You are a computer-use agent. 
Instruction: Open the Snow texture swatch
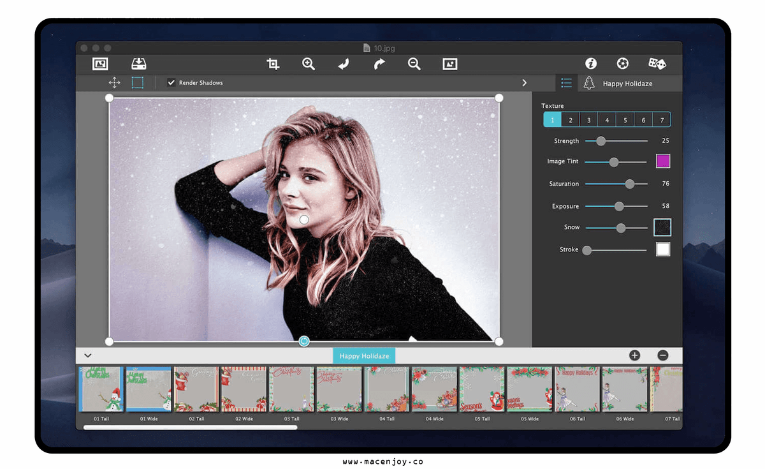(662, 227)
